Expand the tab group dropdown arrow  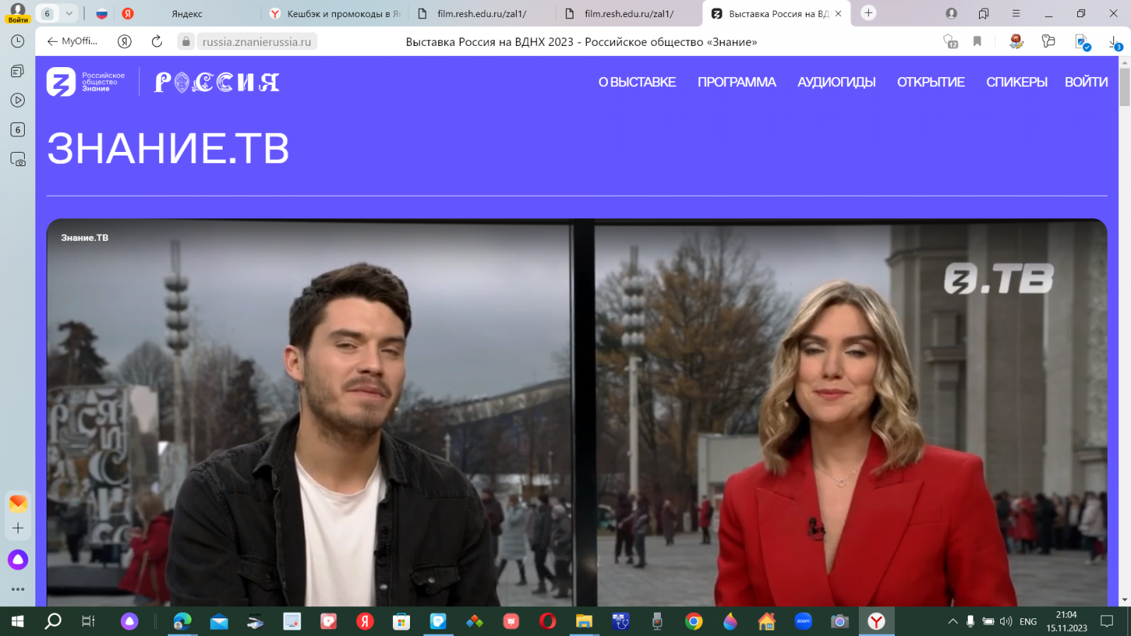click(x=69, y=13)
